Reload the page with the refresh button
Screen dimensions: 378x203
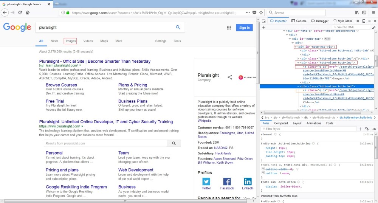coord(20,12)
